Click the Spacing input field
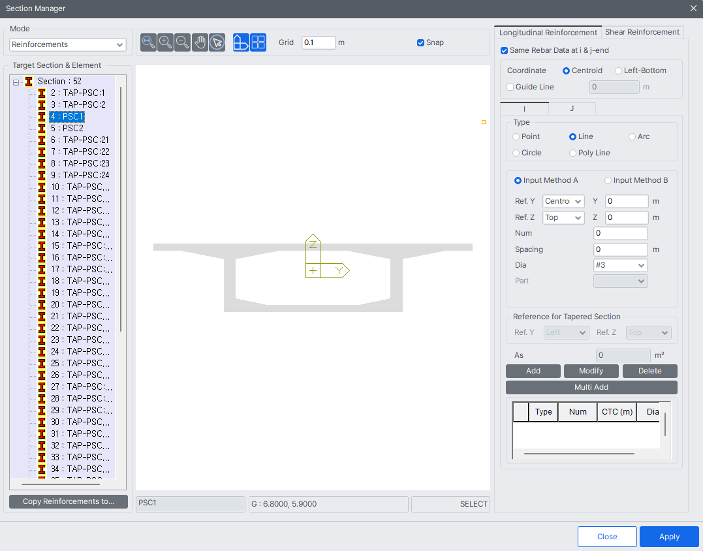 [621, 249]
